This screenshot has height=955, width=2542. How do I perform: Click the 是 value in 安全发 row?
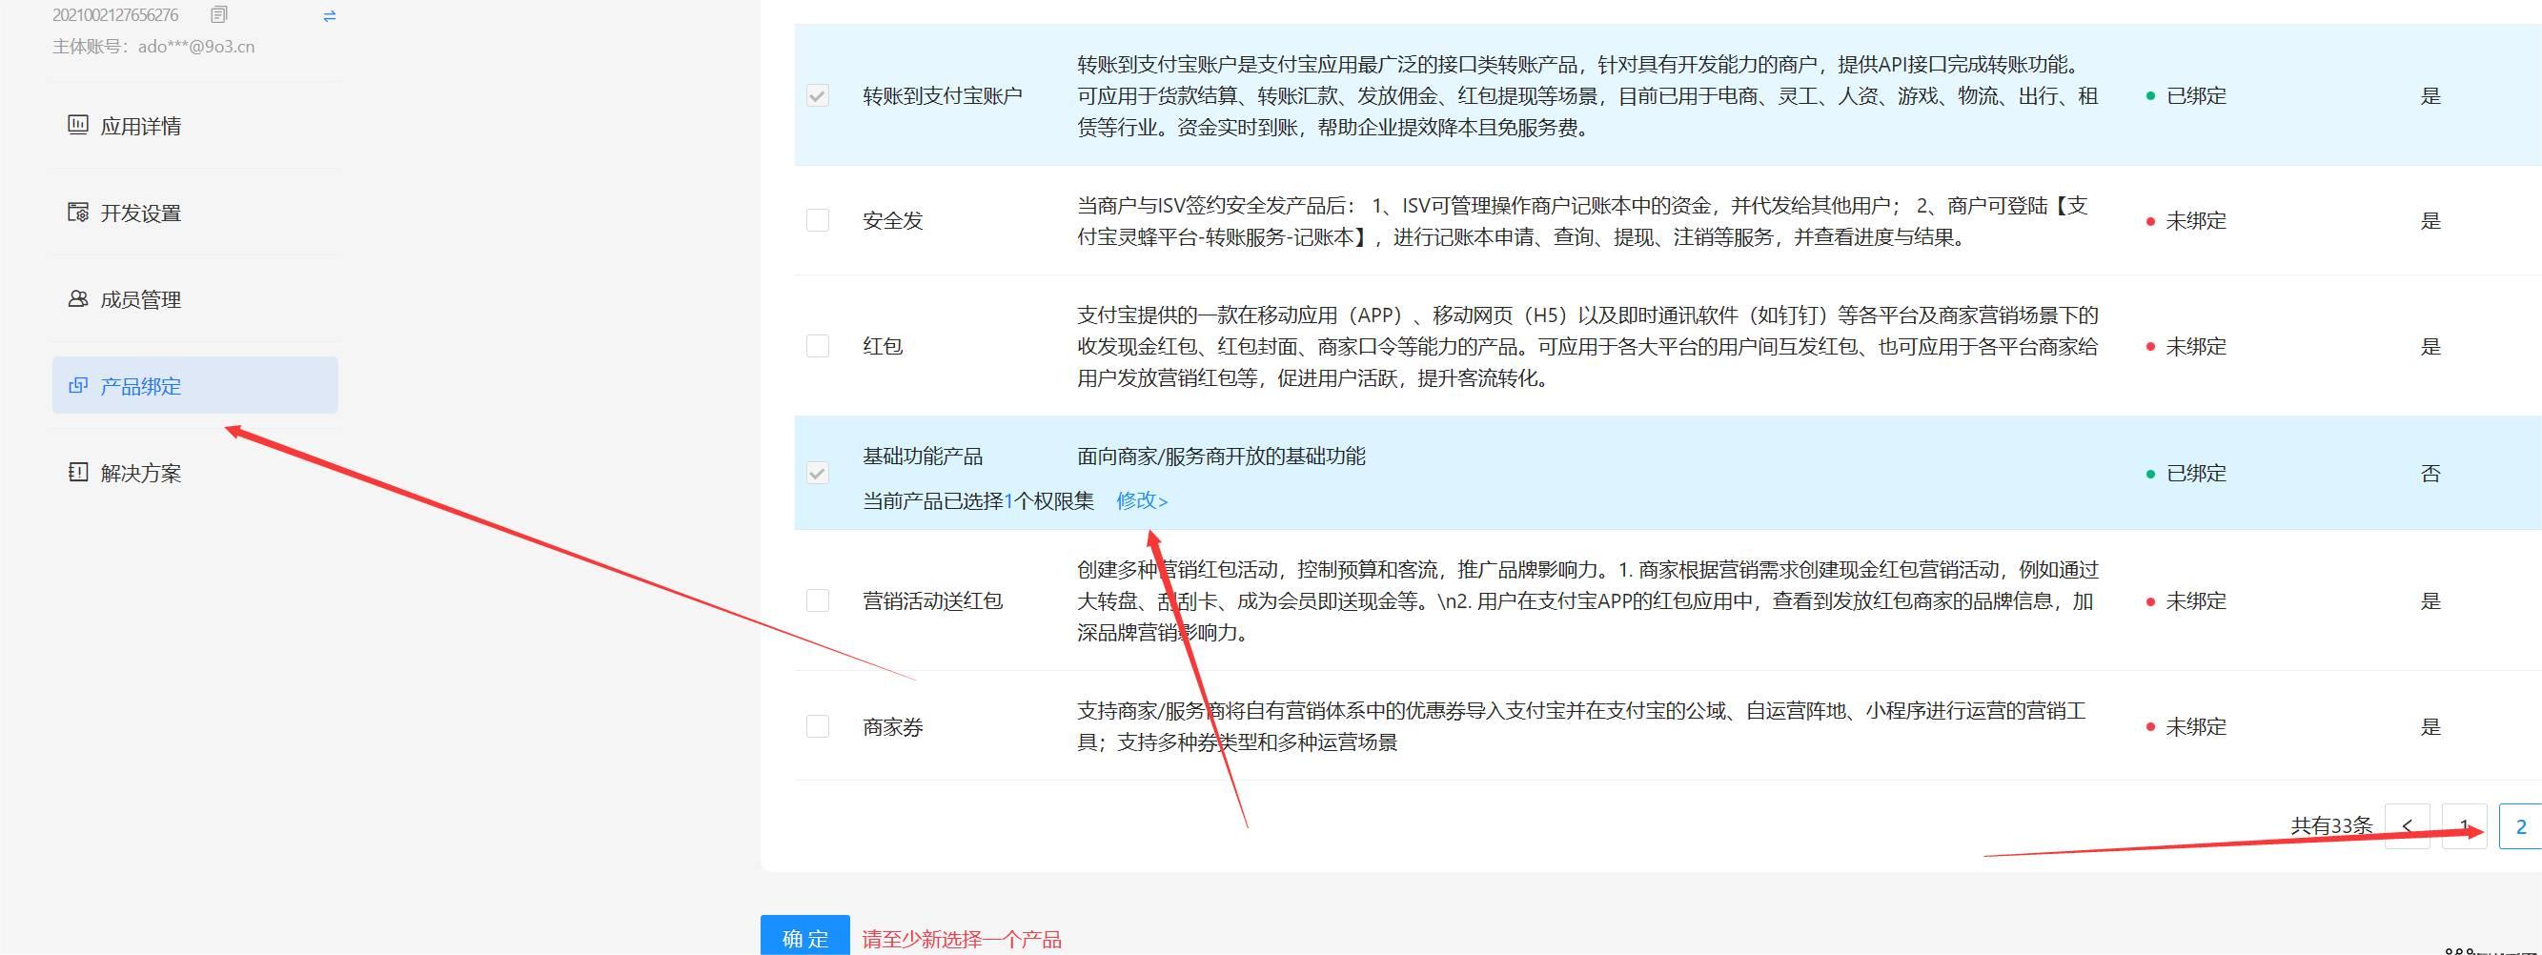pos(2430,220)
